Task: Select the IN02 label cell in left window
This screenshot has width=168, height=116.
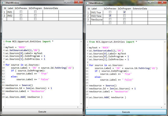Action: click(x=10, y=16)
